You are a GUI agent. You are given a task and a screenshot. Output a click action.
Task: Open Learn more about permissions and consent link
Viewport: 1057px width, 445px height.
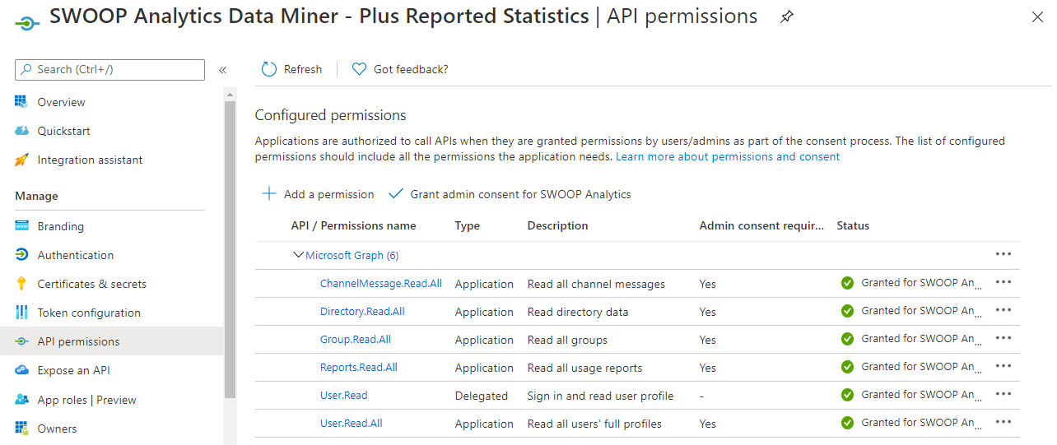[x=728, y=156]
